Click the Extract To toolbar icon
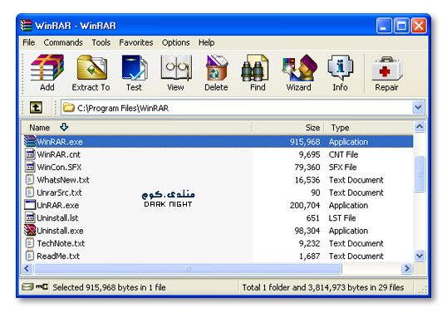The image size is (447, 312). 91,68
